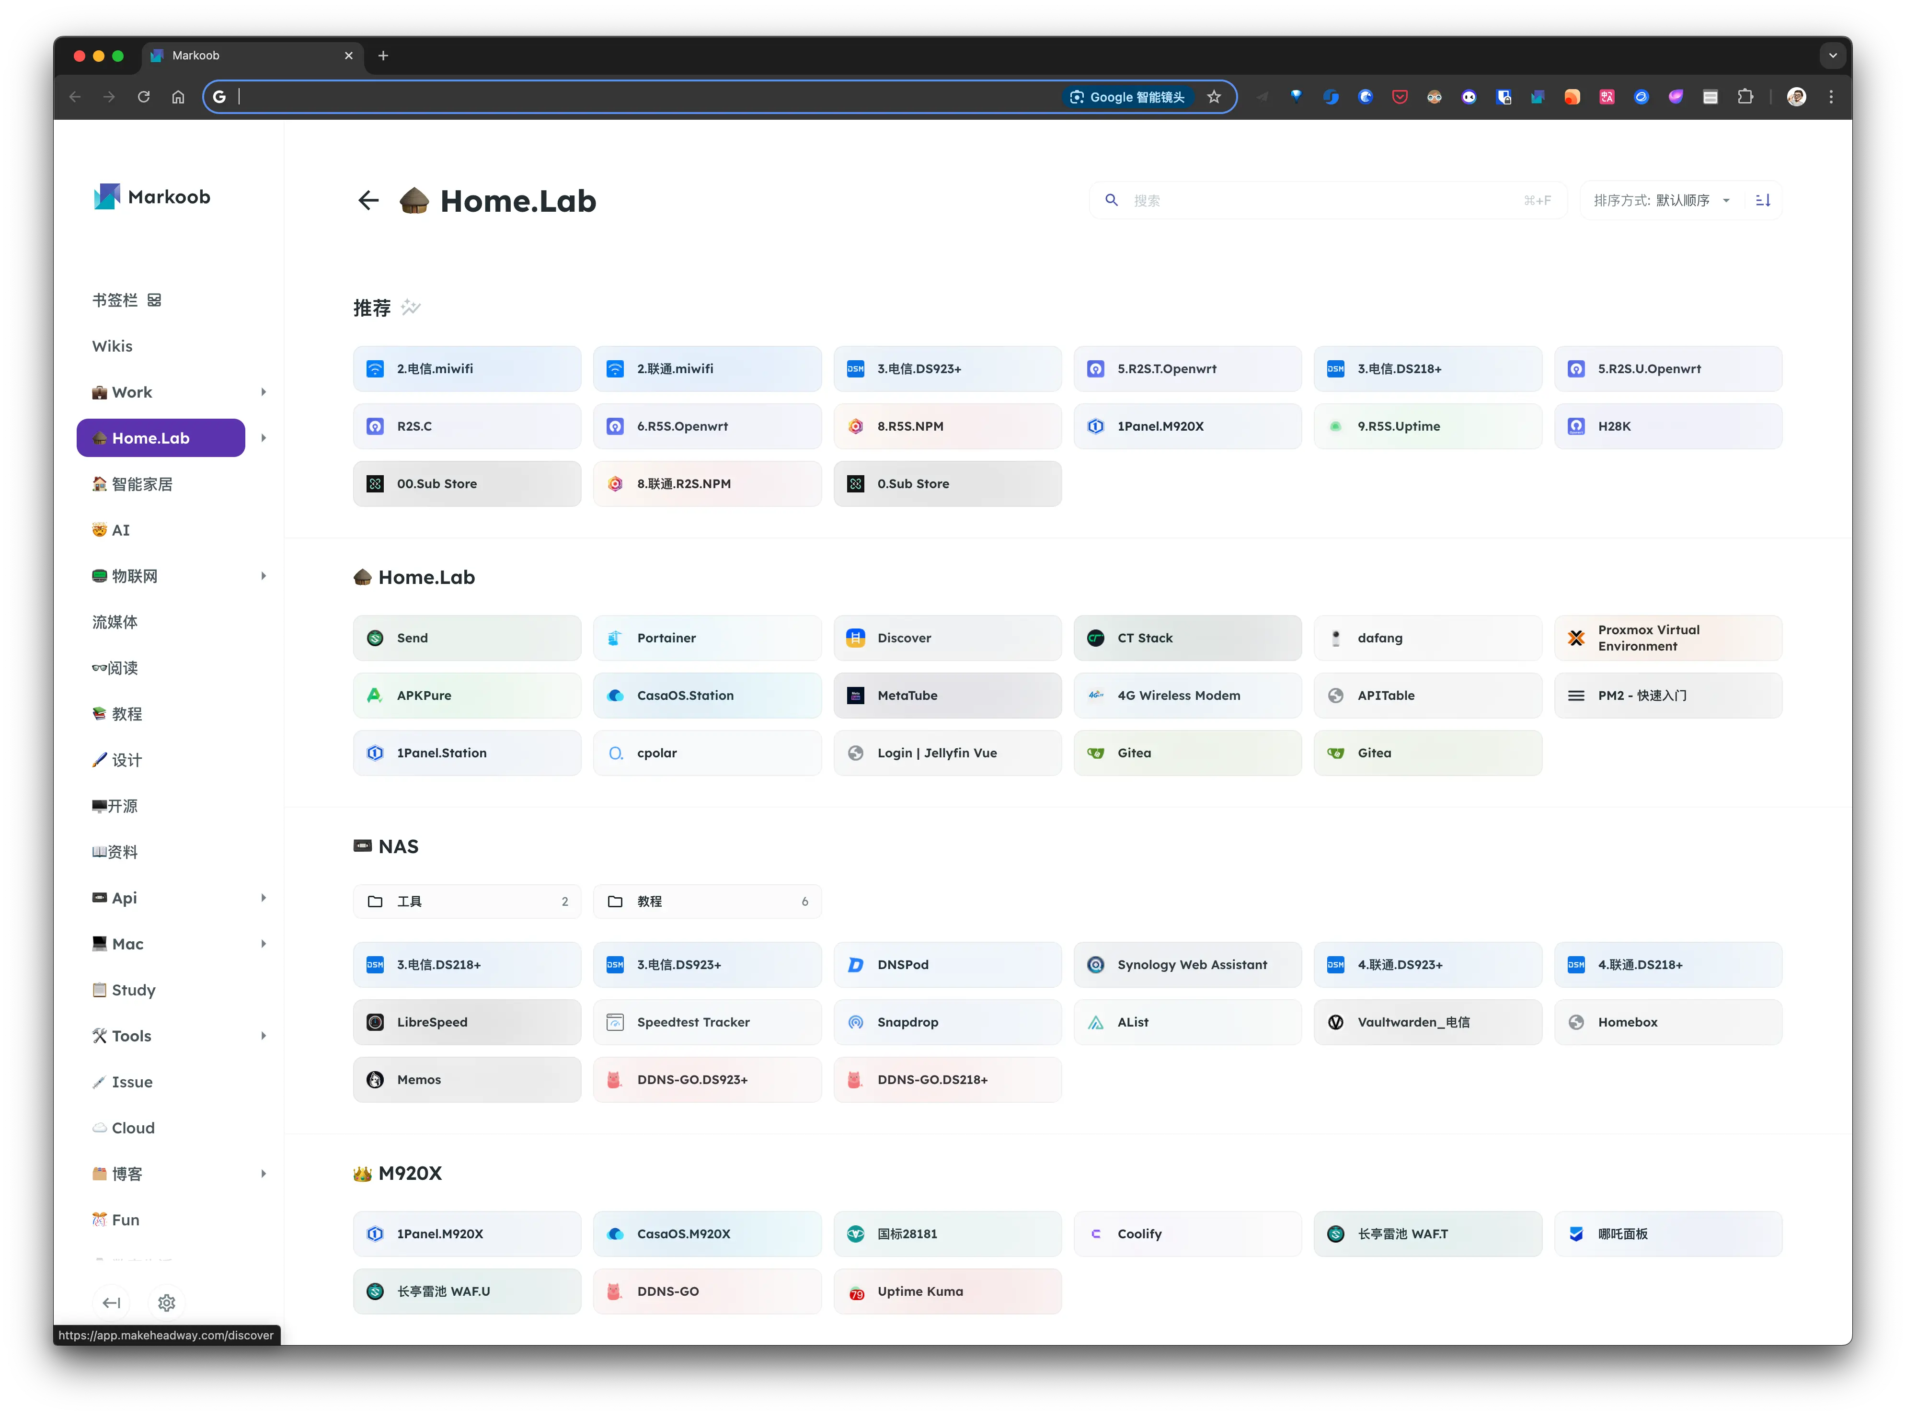This screenshot has width=1906, height=1416.
Task: Open Chrome extensions puzzle icon
Action: point(1745,97)
